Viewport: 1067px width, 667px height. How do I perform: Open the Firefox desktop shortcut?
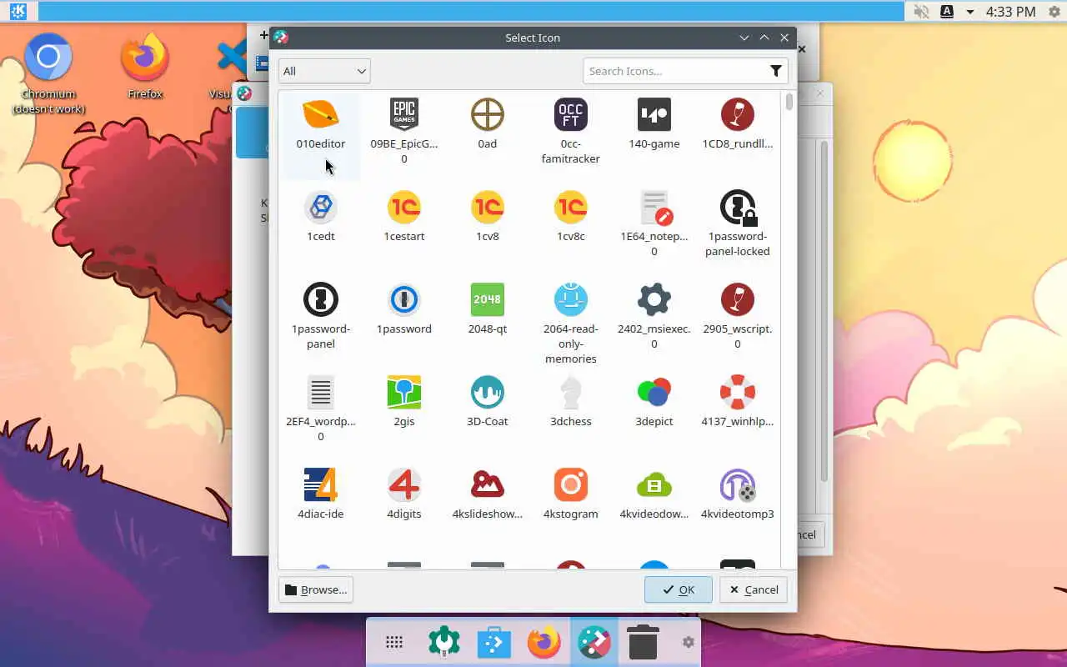(145, 68)
